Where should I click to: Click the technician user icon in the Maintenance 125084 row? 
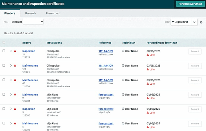coord(123,95)
